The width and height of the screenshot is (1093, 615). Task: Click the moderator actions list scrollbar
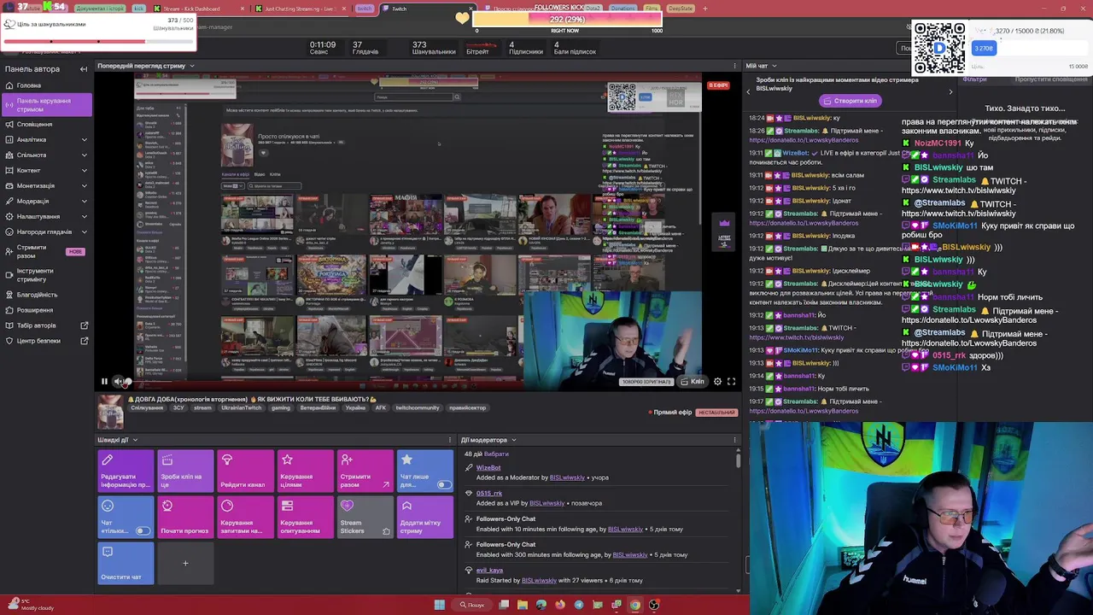pyautogui.click(x=739, y=460)
